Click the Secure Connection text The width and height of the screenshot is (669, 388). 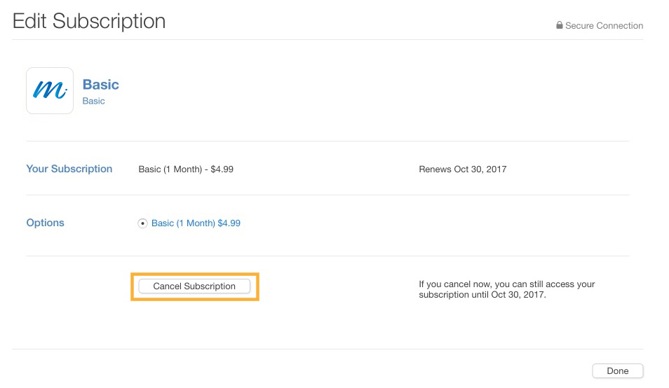[604, 25]
